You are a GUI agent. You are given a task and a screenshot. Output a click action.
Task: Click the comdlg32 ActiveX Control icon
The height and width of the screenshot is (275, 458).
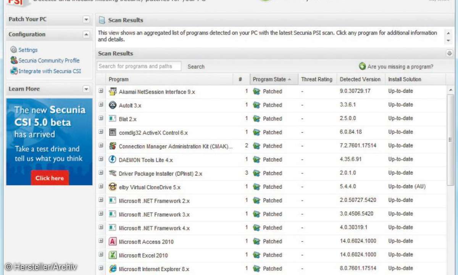click(x=113, y=132)
